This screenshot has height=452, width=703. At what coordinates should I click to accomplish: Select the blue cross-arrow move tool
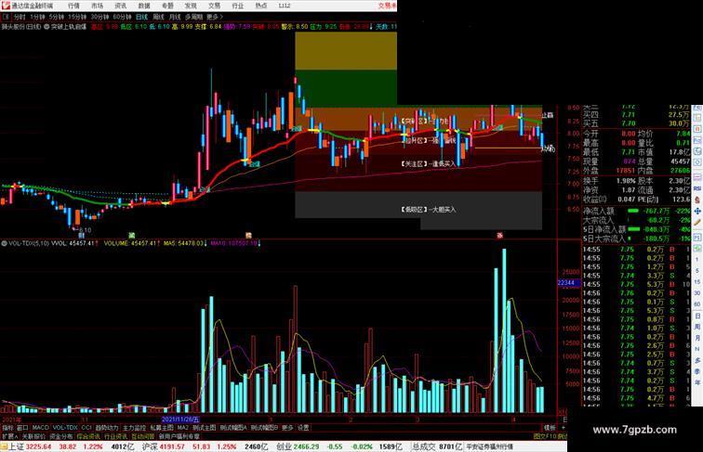click(x=697, y=211)
